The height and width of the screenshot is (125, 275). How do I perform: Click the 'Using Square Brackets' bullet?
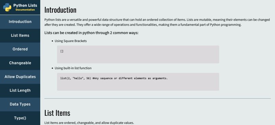71,41
